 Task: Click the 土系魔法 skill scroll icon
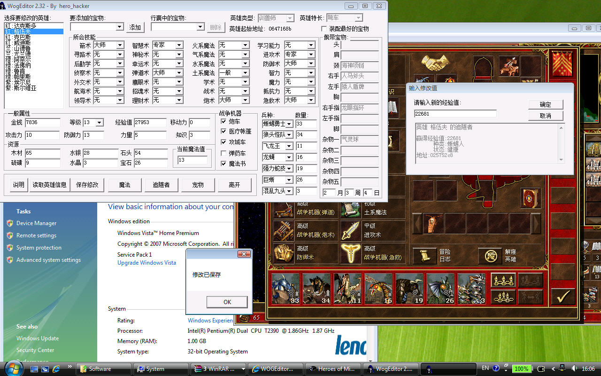point(351,208)
